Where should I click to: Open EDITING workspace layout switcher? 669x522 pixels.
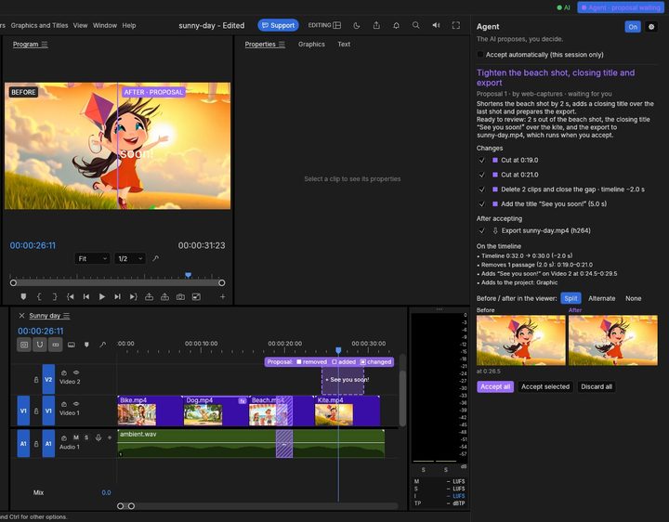pos(324,26)
